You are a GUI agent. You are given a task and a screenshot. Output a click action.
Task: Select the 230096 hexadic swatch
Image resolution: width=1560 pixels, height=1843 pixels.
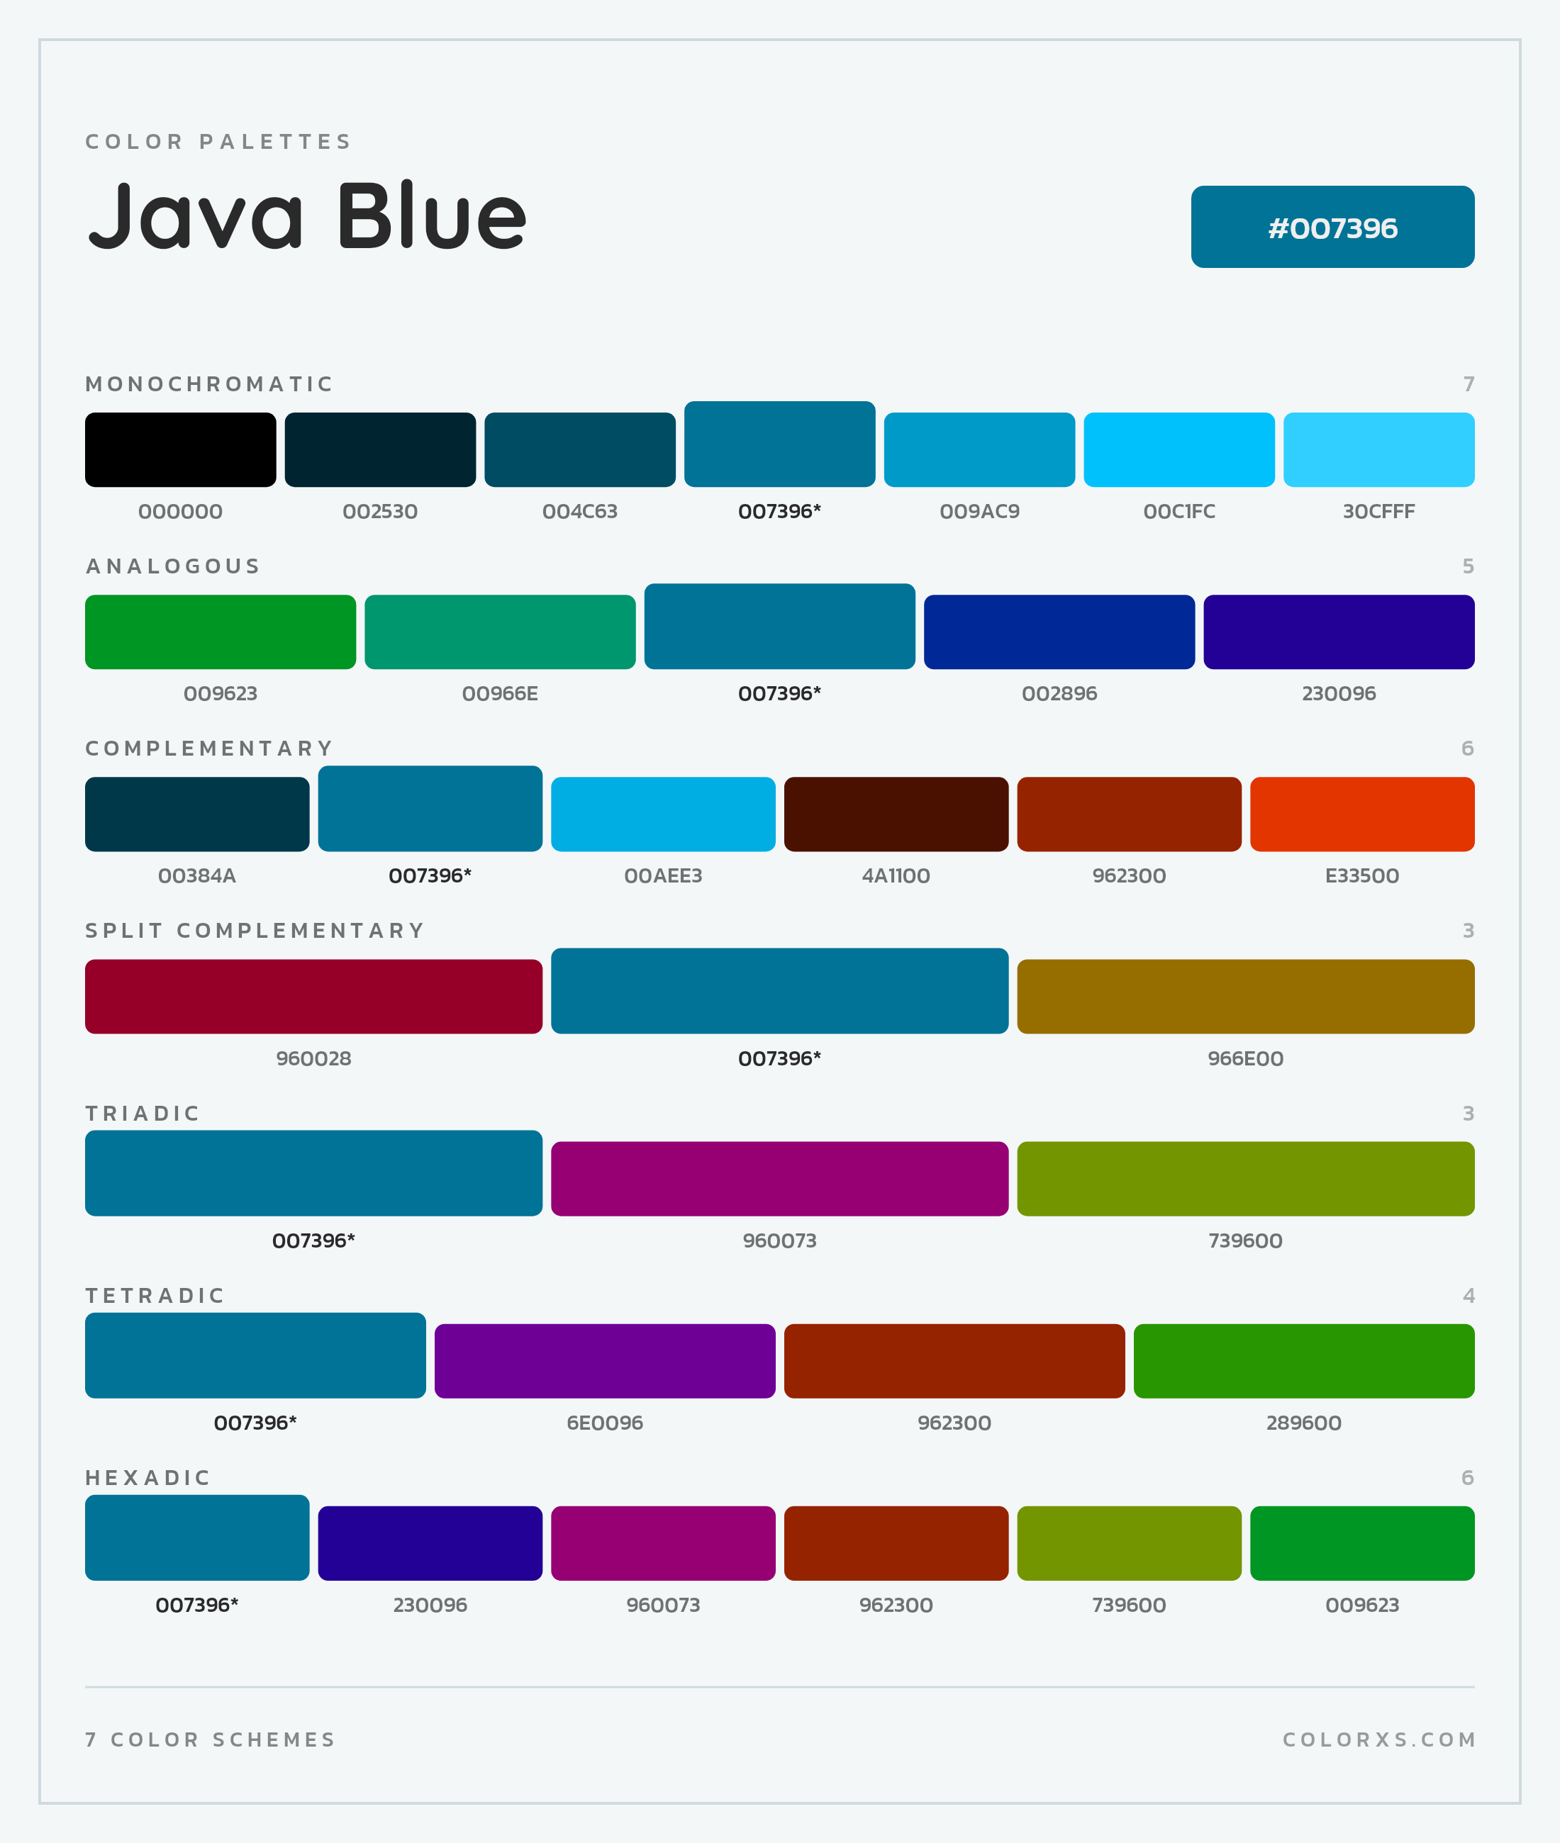pos(430,1543)
